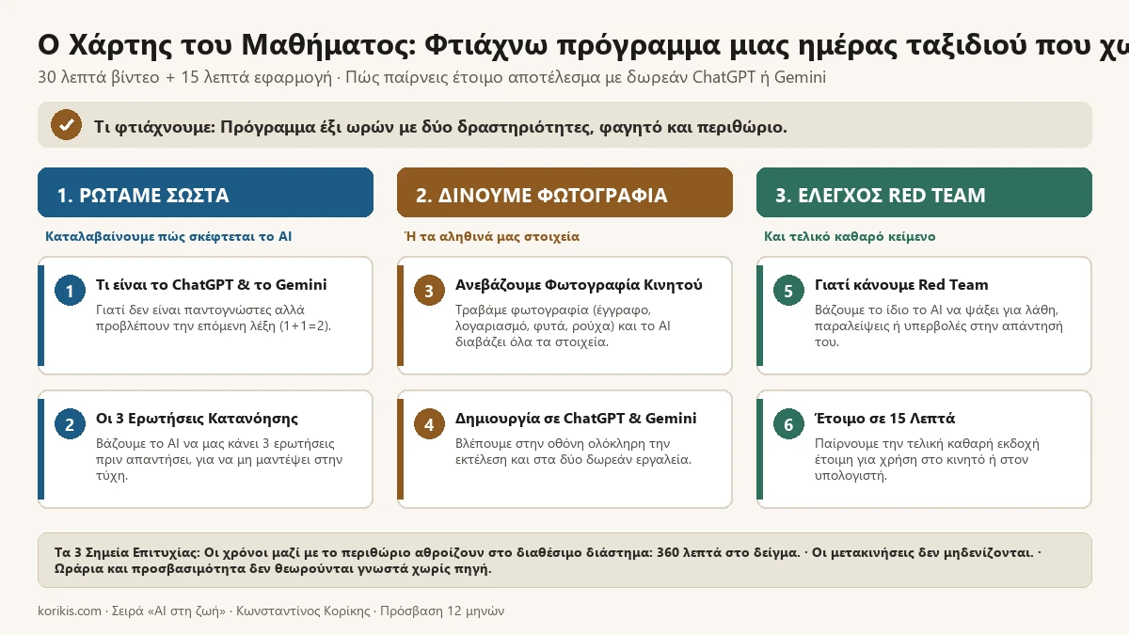Click the checkmark icon in the summary banner
Image resolution: width=1129 pixels, height=635 pixels.
(66, 125)
